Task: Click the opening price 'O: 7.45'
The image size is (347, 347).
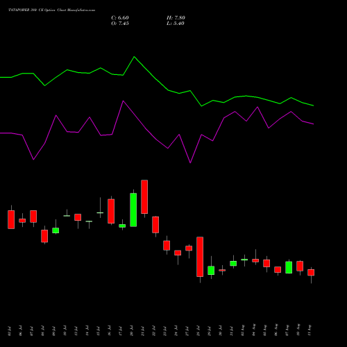Action: (120, 24)
